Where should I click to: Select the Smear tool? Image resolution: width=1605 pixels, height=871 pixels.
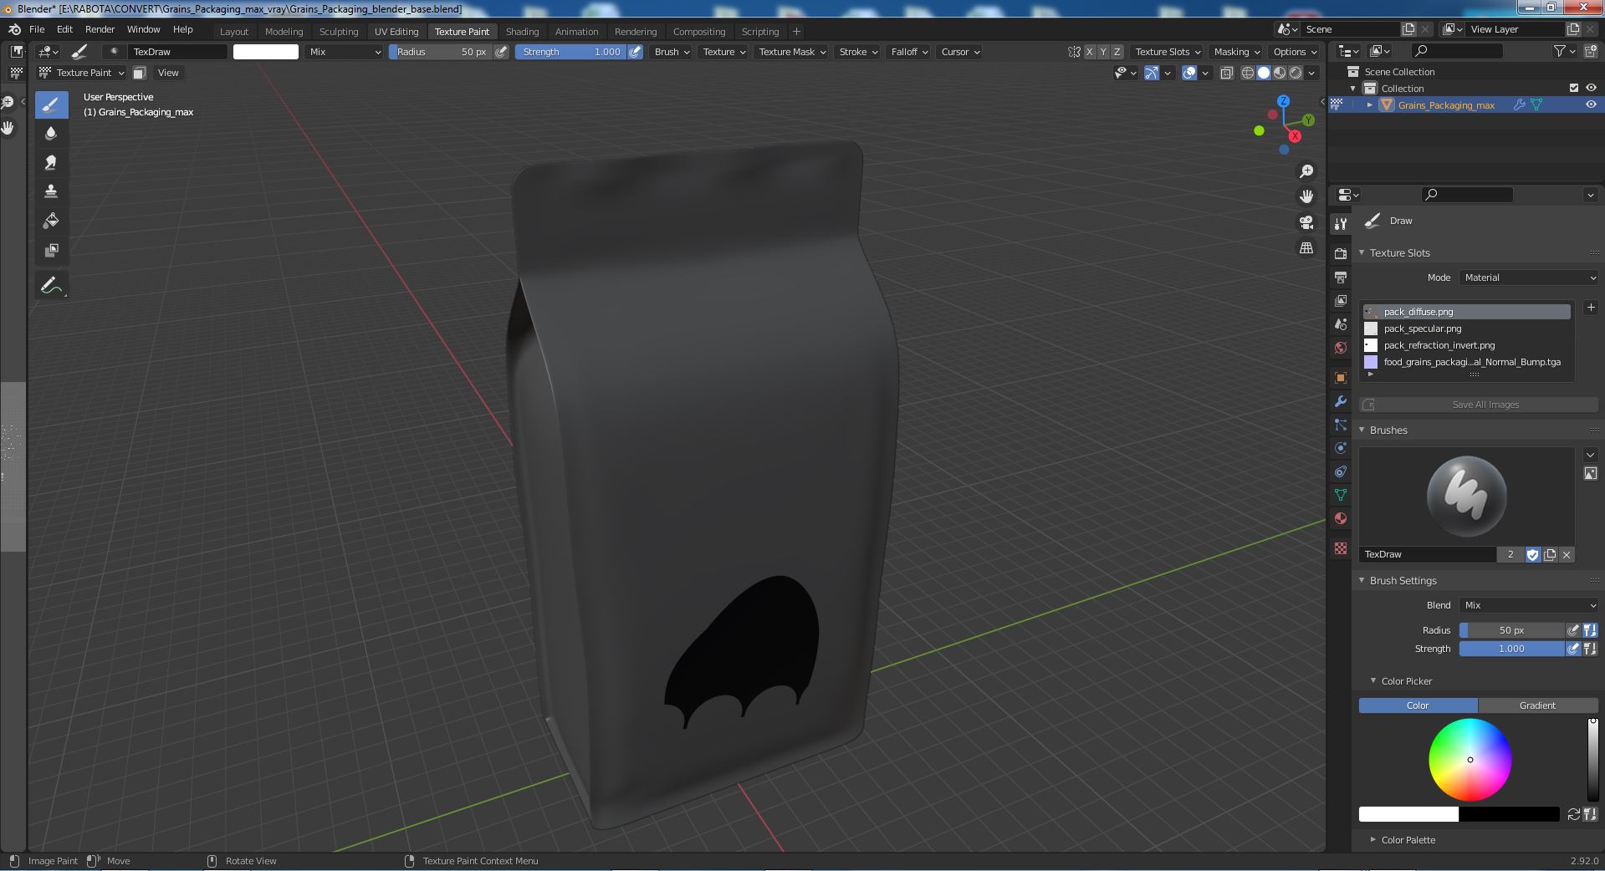(51, 162)
